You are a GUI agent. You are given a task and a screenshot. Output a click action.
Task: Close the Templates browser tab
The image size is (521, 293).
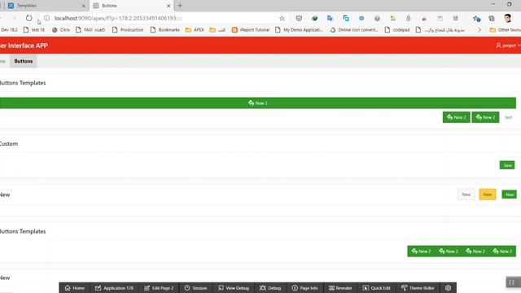(83, 6)
